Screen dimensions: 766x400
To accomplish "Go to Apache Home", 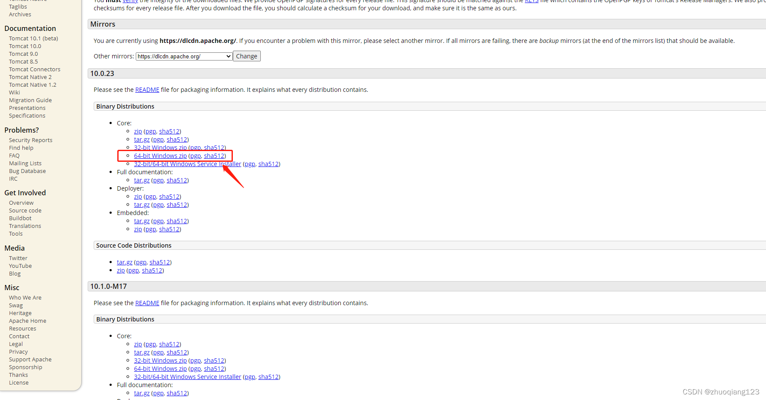I will [x=27, y=321].
